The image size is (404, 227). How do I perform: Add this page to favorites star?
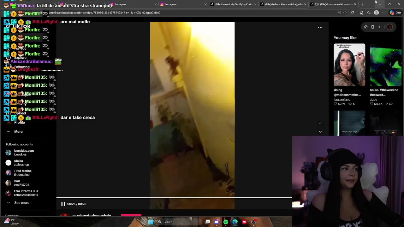pyautogui.click(x=345, y=13)
